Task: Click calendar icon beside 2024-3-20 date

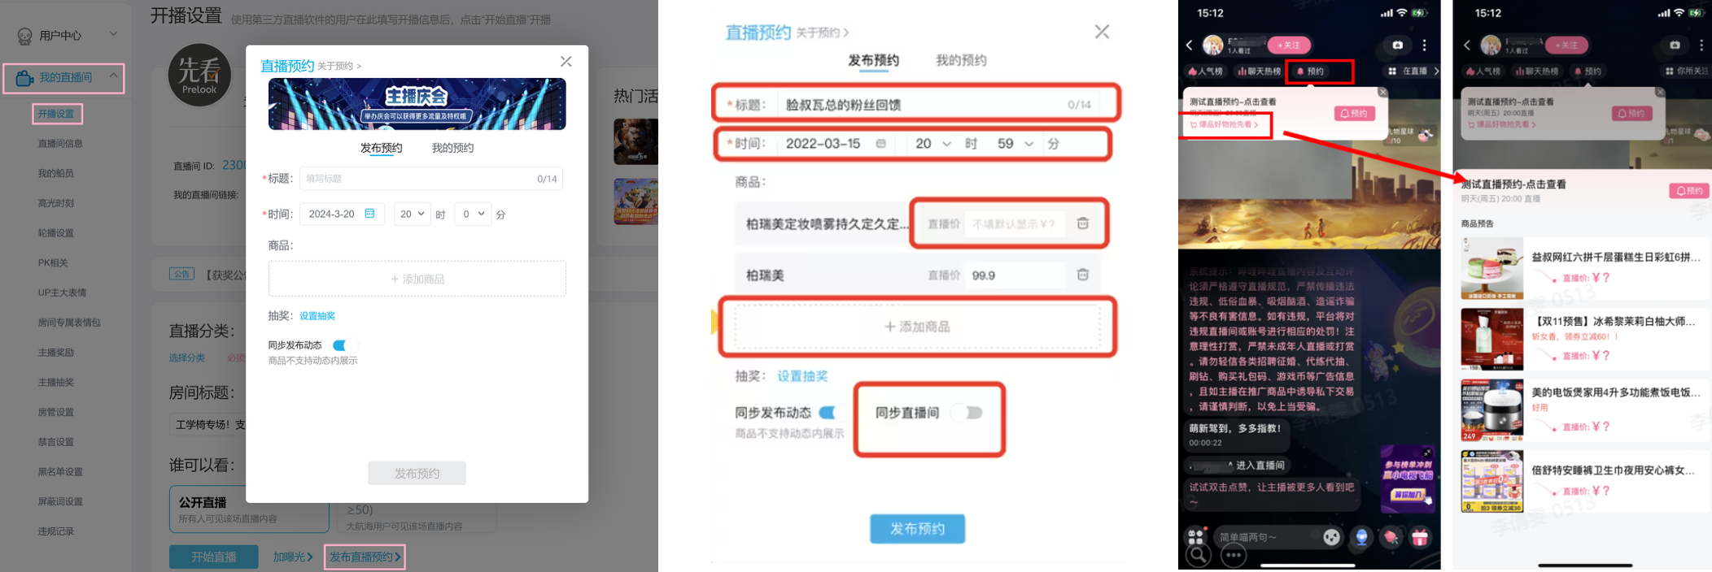Action: coord(369,214)
